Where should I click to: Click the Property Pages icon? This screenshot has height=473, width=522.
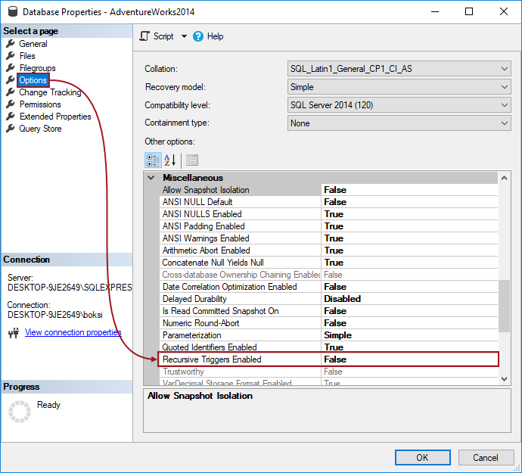tap(192, 160)
